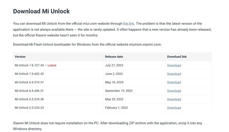229x132 pixels.
Task: Click the red Latest label
Action: (52, 65)
